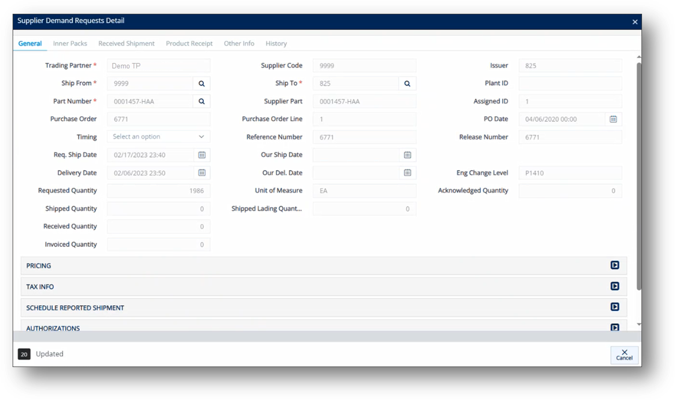The image size is (675, 400).
Task: Open the Product Receipt tab
Action: coord(189,44)
